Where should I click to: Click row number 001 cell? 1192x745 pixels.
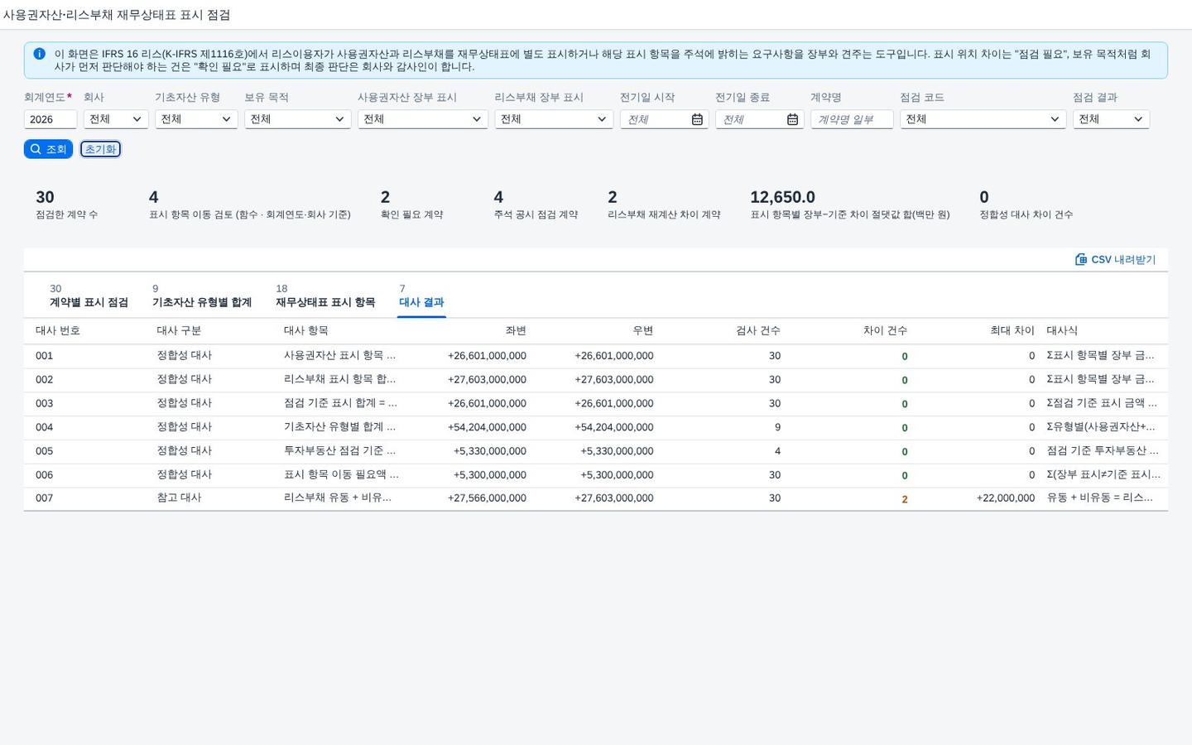click(44, 356)
